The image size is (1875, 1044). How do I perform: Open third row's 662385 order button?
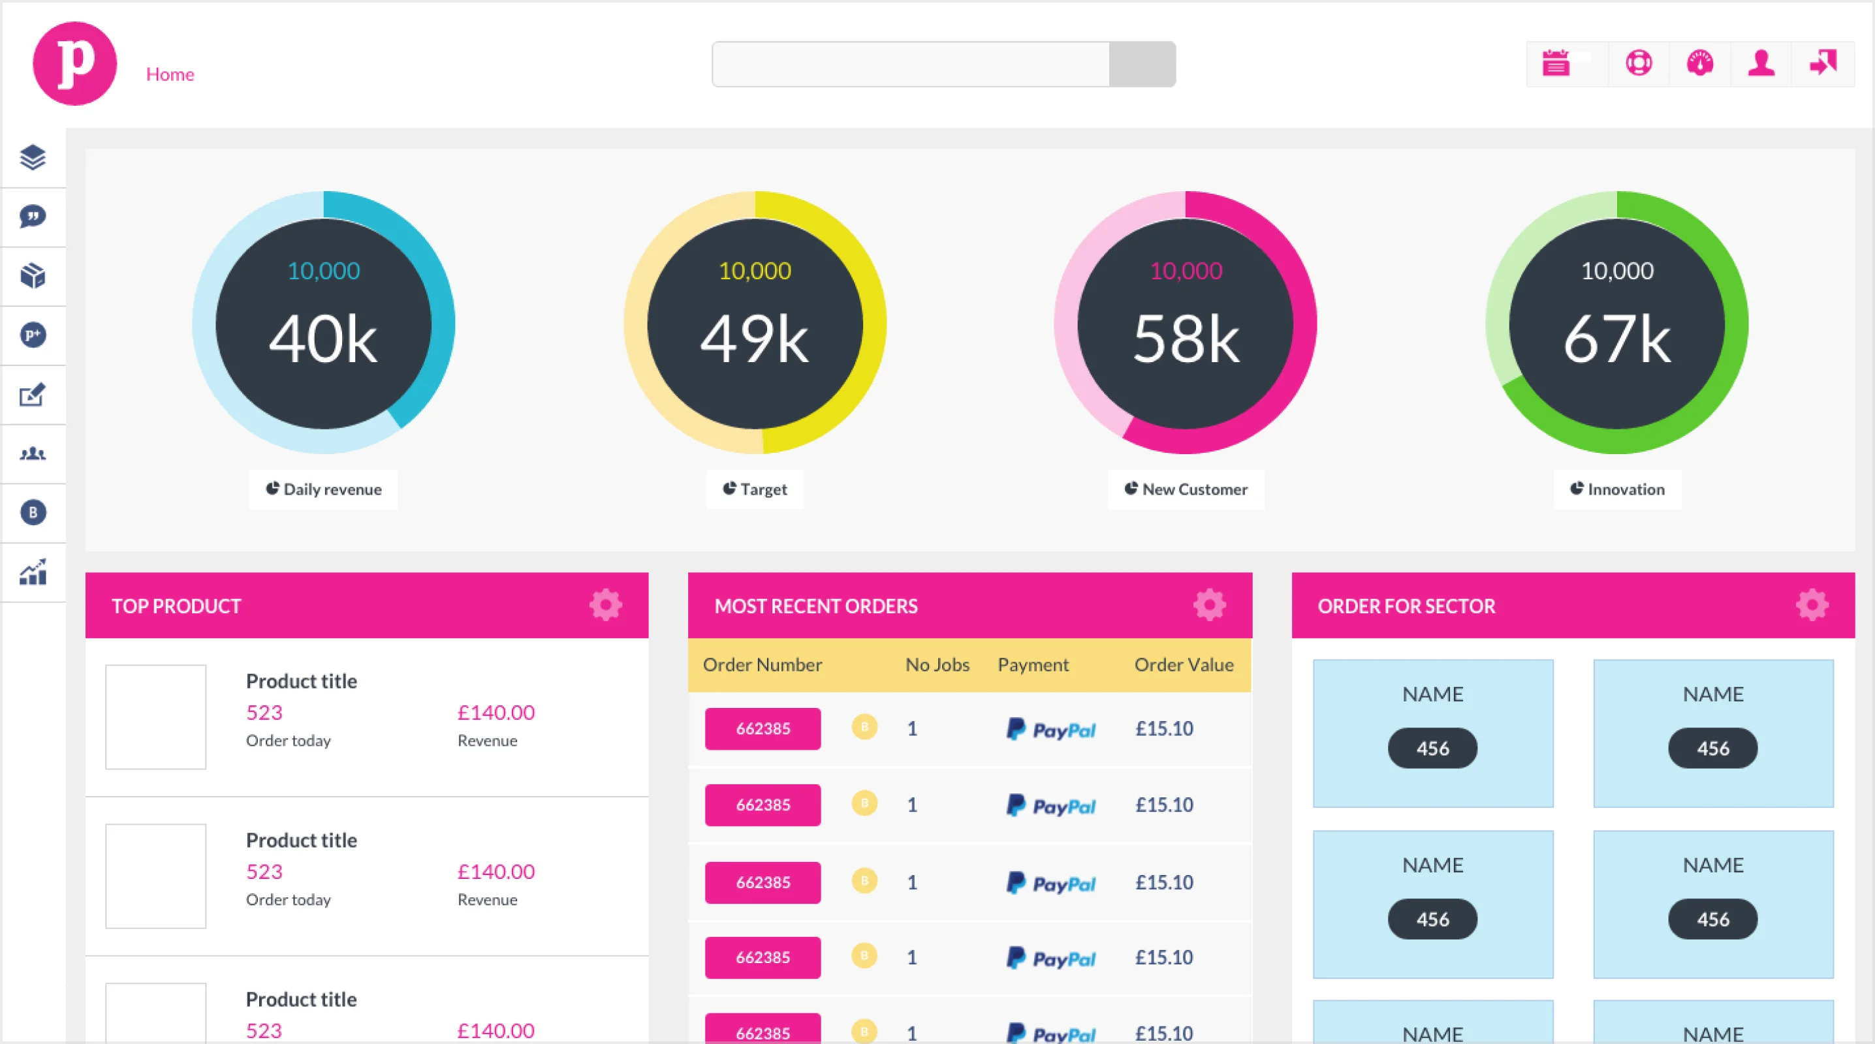[763, 882]
